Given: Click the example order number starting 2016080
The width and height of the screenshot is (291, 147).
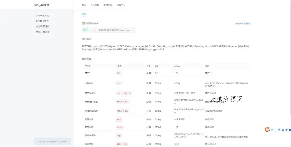Looking at the screenshot, I should (185, 93).
